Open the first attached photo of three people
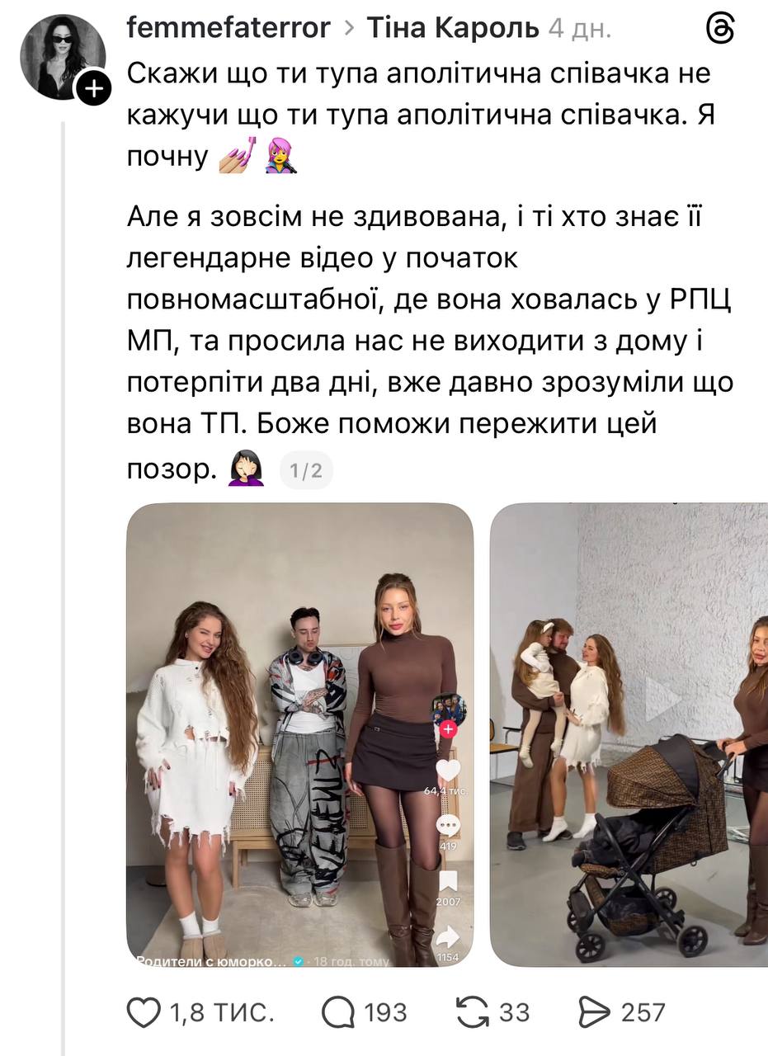Screen dimensions: 768x1056 (299, 735)
